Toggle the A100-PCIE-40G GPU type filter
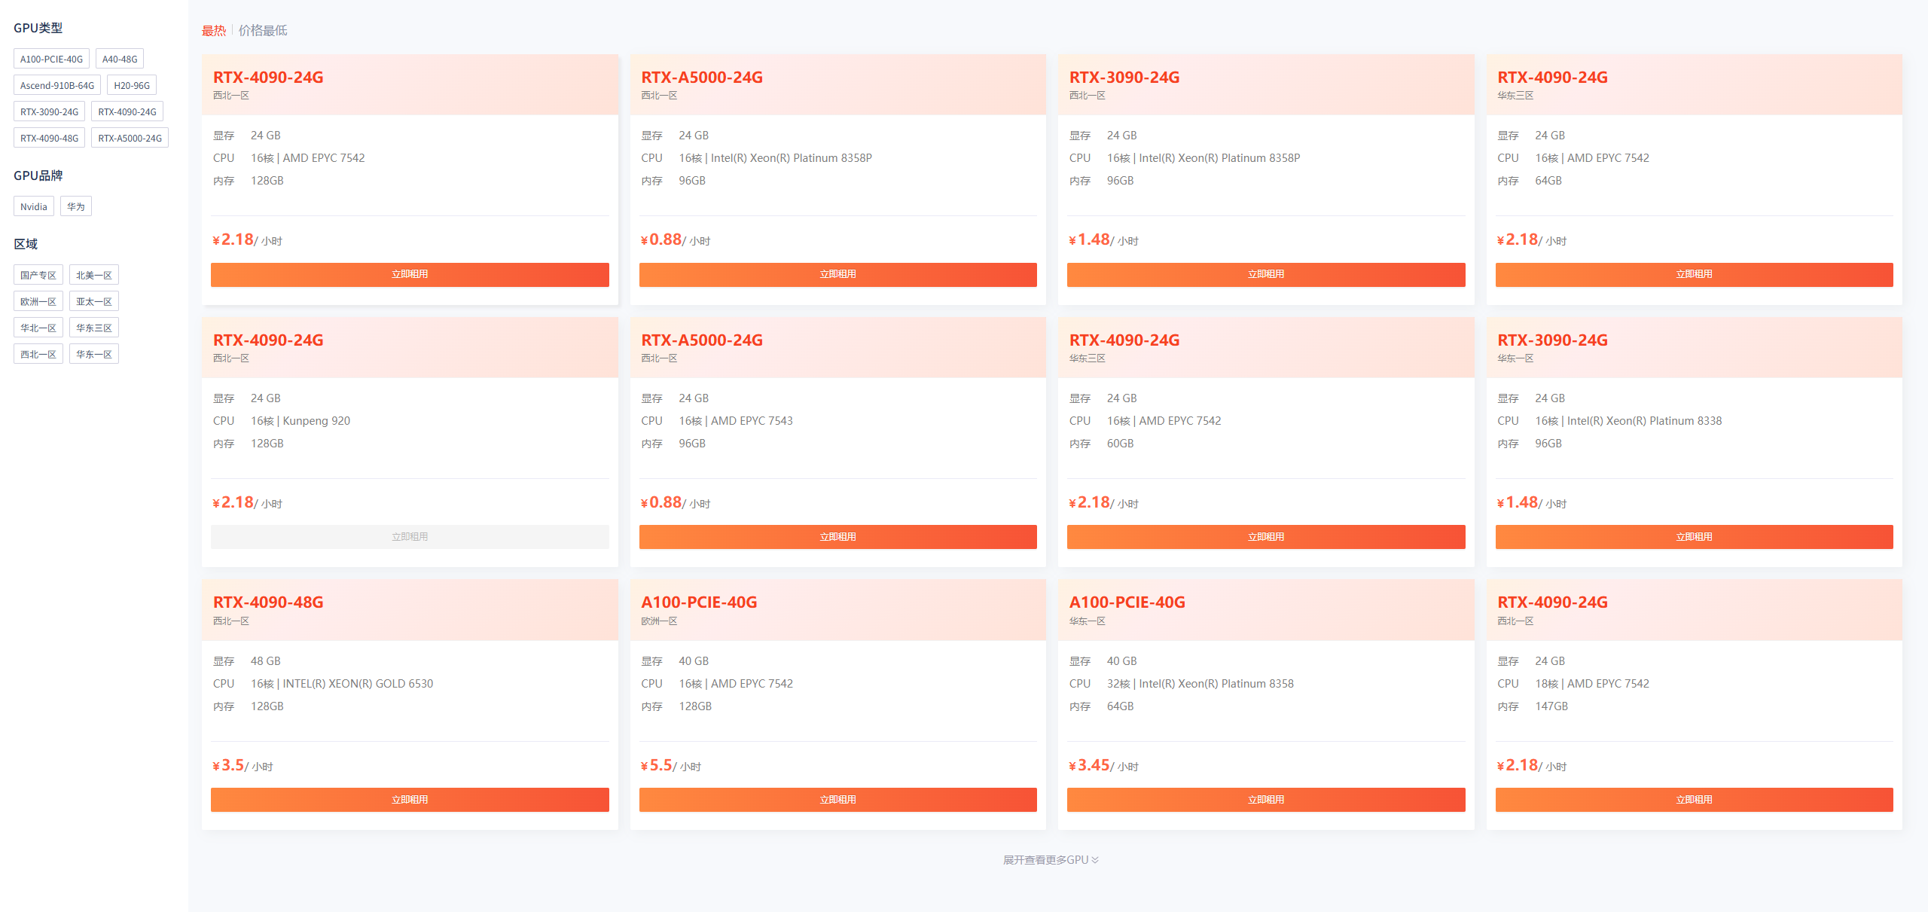The width and height of the screenshot is (1928, 912). tap(51, 59)
